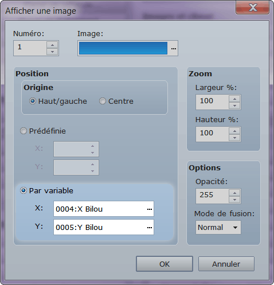Cancel with the Annuler button
This screenshot has width=274, height=285.
click(x=226, y=264)
